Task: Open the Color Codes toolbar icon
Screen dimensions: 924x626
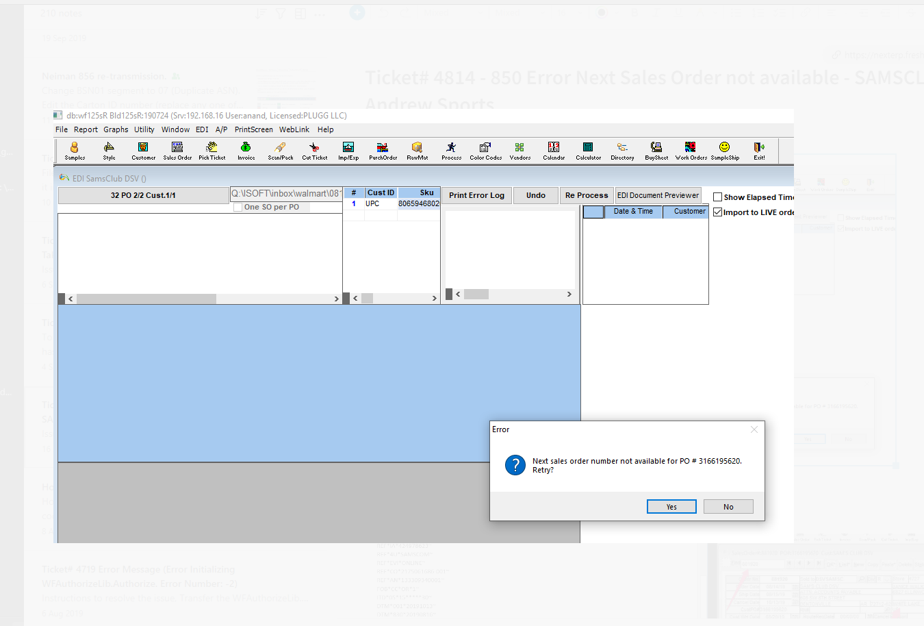Action: pyautogui.click(x=485, y=151)
